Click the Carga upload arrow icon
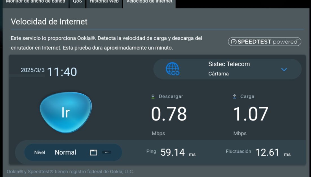This screenshot has height=177, width=311. pyautogui.click(x=235, y=96)
